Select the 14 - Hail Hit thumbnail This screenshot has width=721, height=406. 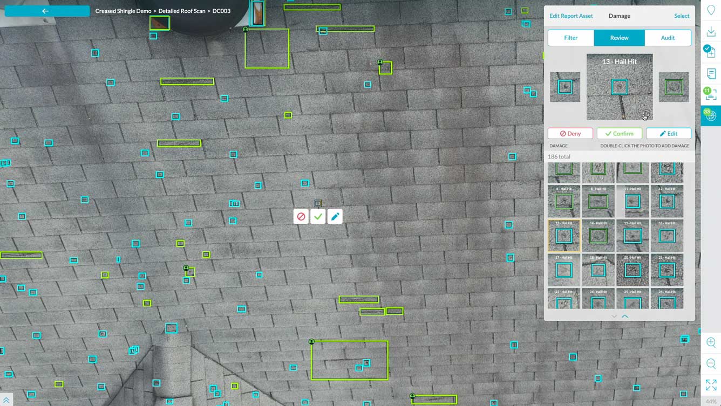598,236
